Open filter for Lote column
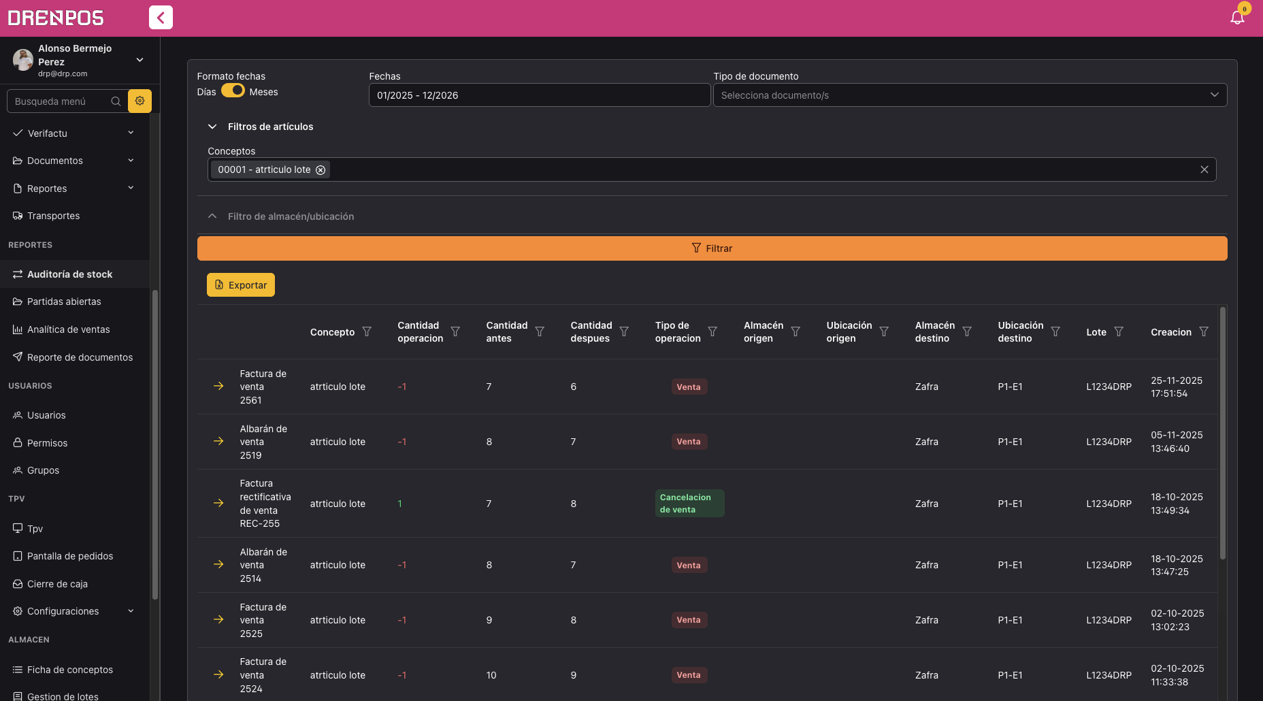The height and width of the screenshot is (701, 1263). tap(1119, 331)
